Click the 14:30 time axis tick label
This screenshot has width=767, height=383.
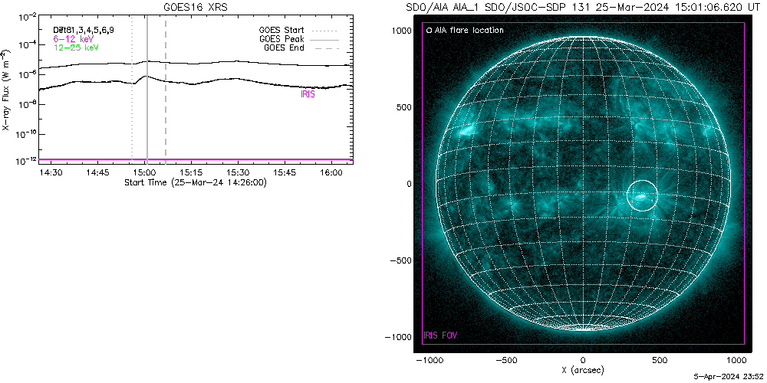click(x=51, y=173)
